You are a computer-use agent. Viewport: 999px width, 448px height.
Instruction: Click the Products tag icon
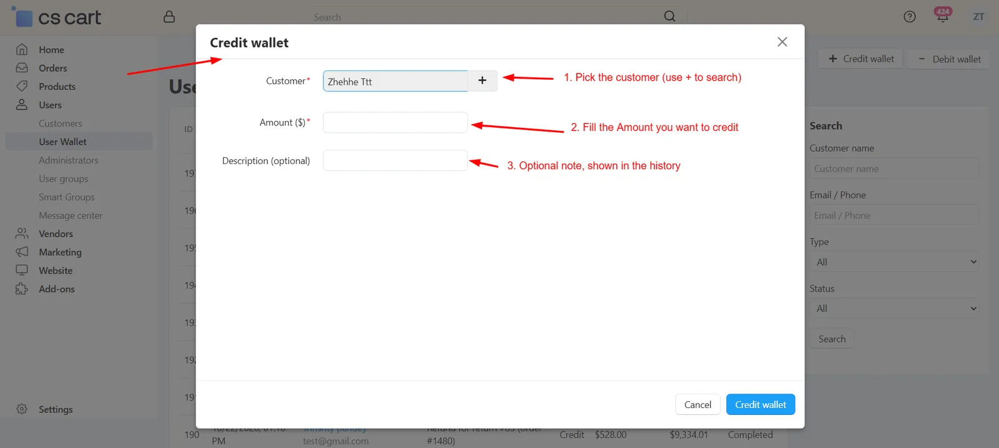22,86
